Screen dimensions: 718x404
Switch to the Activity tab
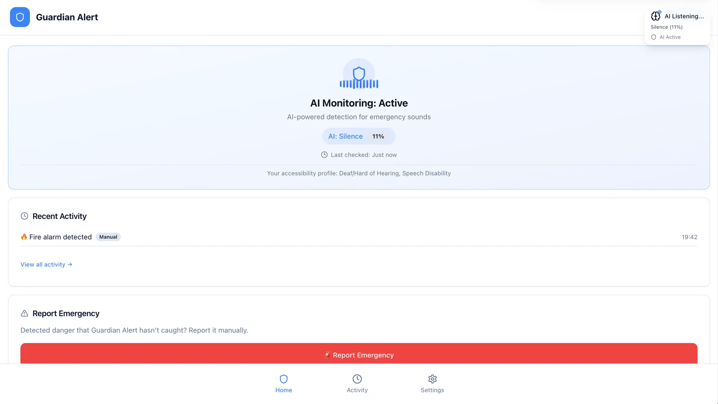357,384
